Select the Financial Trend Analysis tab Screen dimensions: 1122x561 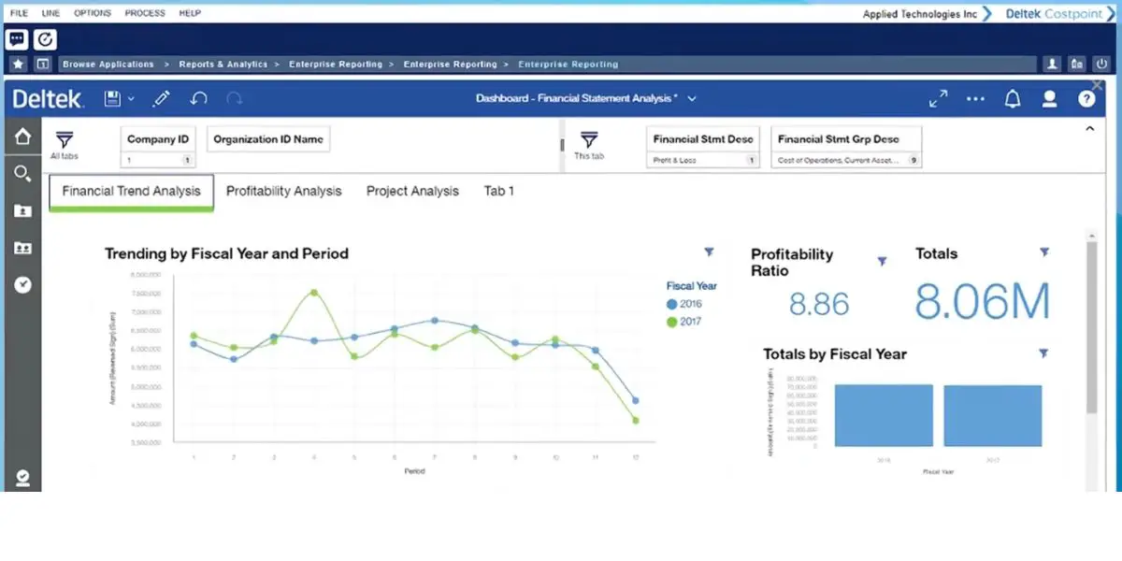pyautogui.click(x=132, y=192)
